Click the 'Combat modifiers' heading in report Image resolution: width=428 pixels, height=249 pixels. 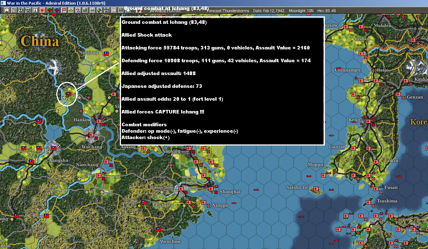coord(144,124)
